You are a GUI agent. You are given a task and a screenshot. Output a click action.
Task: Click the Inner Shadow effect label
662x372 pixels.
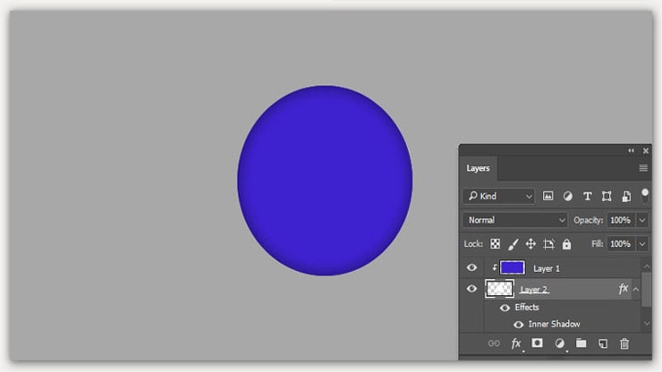(554, 325)
